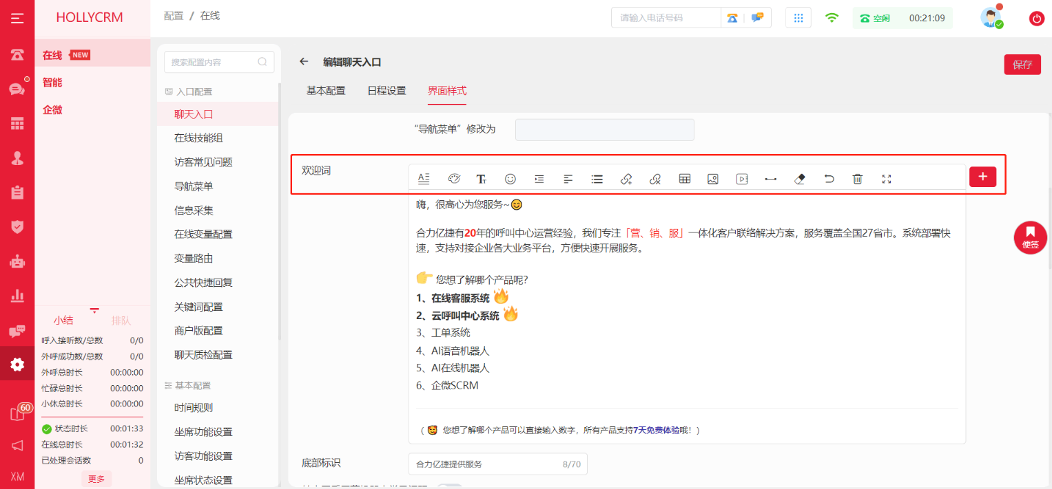Choose font size tool in editor toolbar
Screen dimensions: 1052x489
coord(482,179)
